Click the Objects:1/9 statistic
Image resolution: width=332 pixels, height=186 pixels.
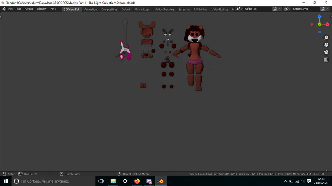(x=284, y=174)
